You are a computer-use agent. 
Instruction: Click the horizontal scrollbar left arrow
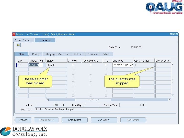(x=47, y=100)
